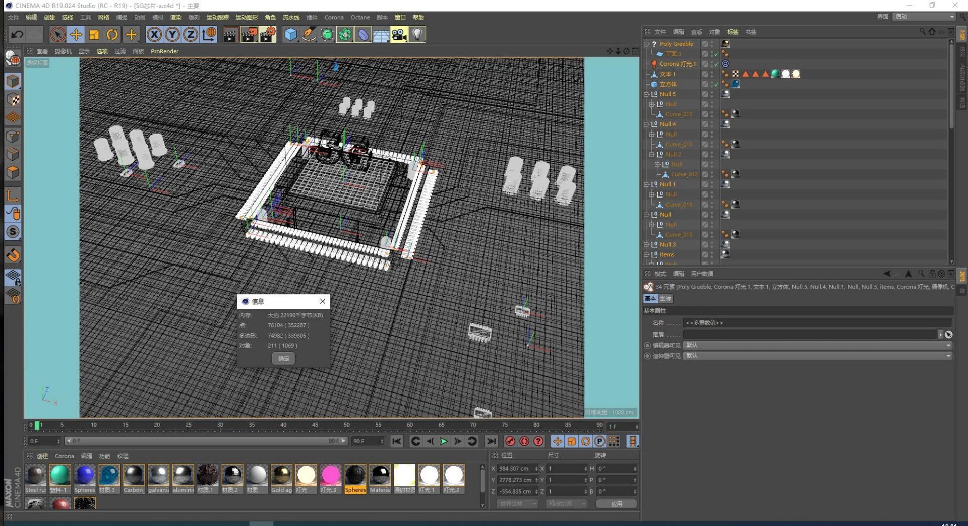The height and width of the screenshot is (526, 968).
Task: Expand the Null.3 object group
Action: click(x=646, y=245)
